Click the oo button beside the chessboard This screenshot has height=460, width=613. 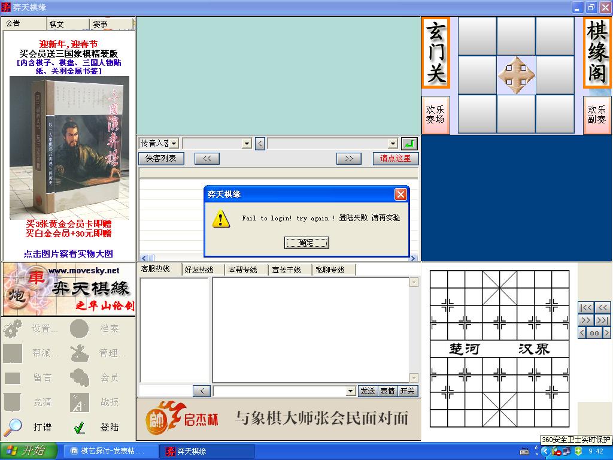coord(594,333)
